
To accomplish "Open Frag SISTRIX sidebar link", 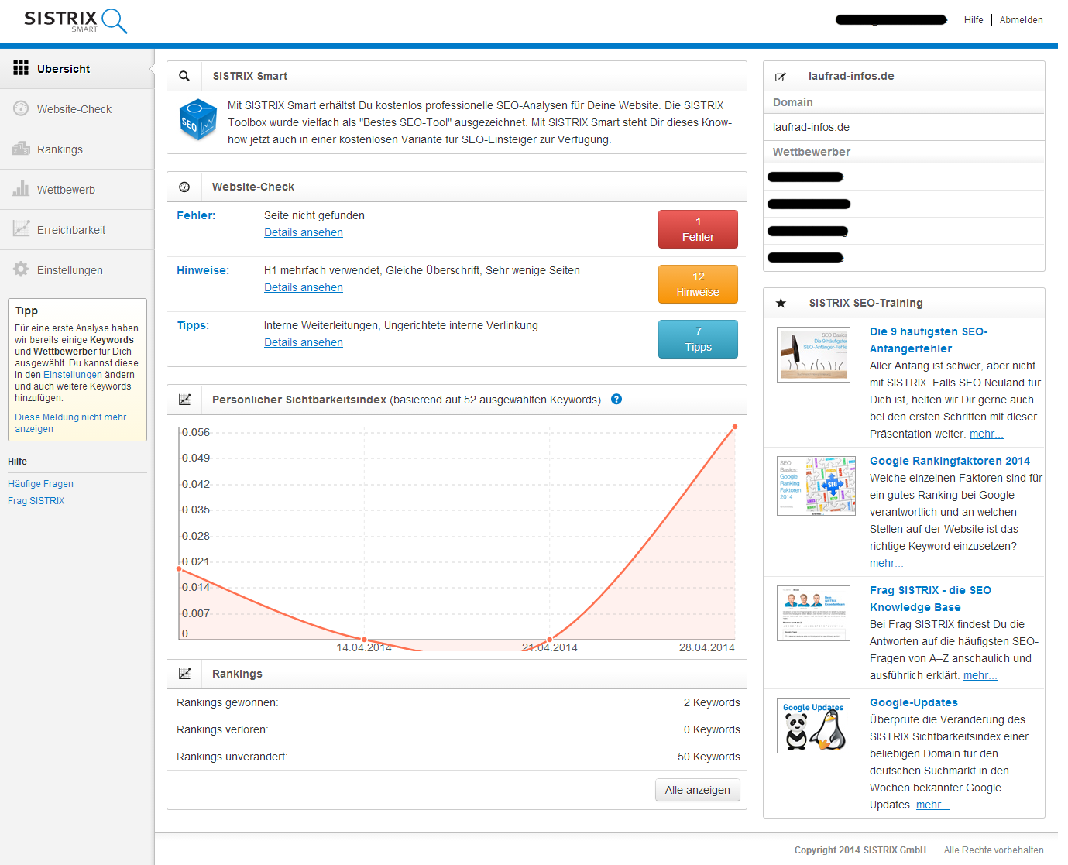I will pos(36,501).
